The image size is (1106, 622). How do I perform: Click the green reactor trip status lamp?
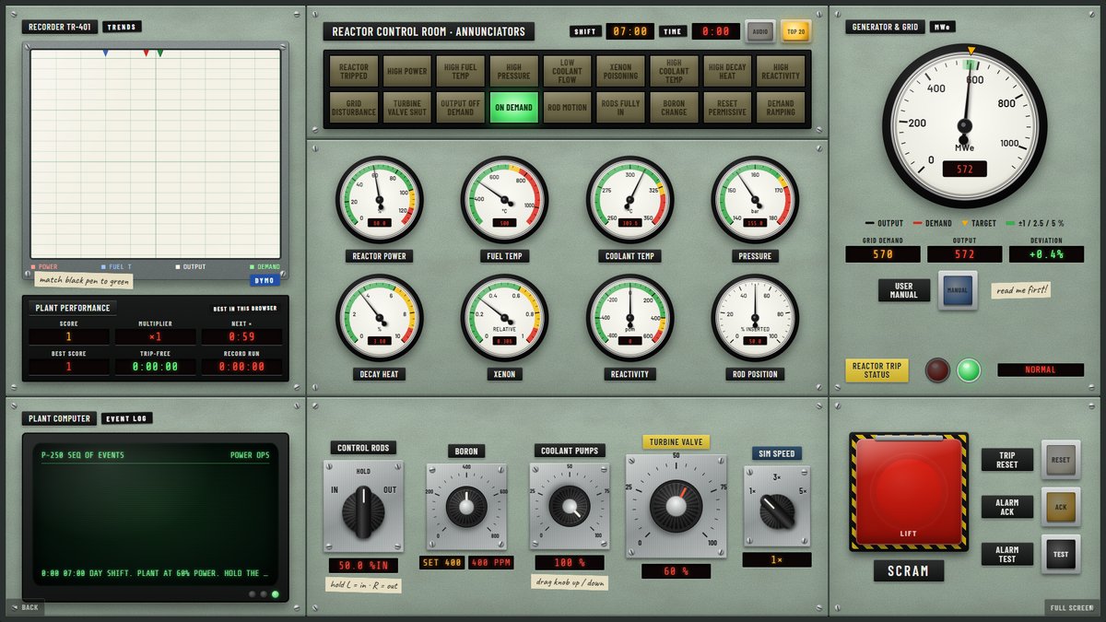[x=969, y=370]
